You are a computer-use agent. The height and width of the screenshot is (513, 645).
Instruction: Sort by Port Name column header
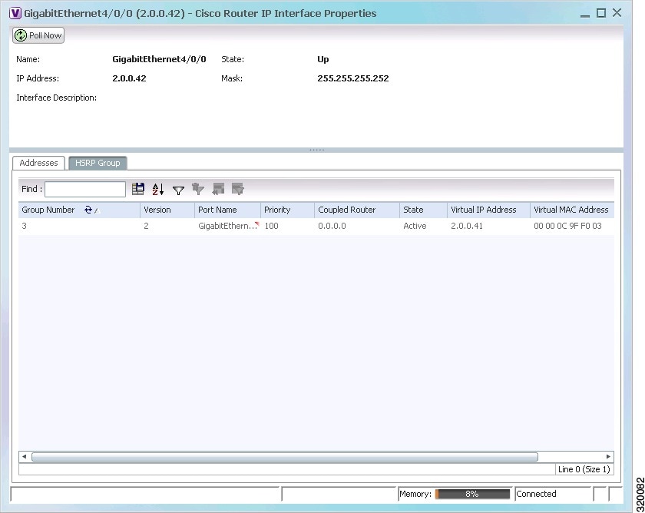click(x=227, y=210)
